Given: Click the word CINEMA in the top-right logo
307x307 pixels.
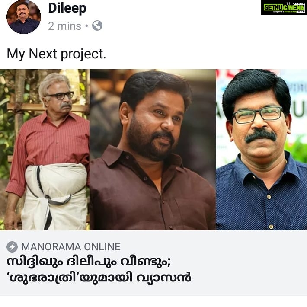Looking at the screenshot, I should (x=294, y=8).
